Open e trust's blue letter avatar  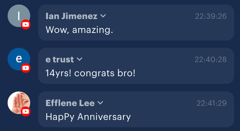pos(19,59)
